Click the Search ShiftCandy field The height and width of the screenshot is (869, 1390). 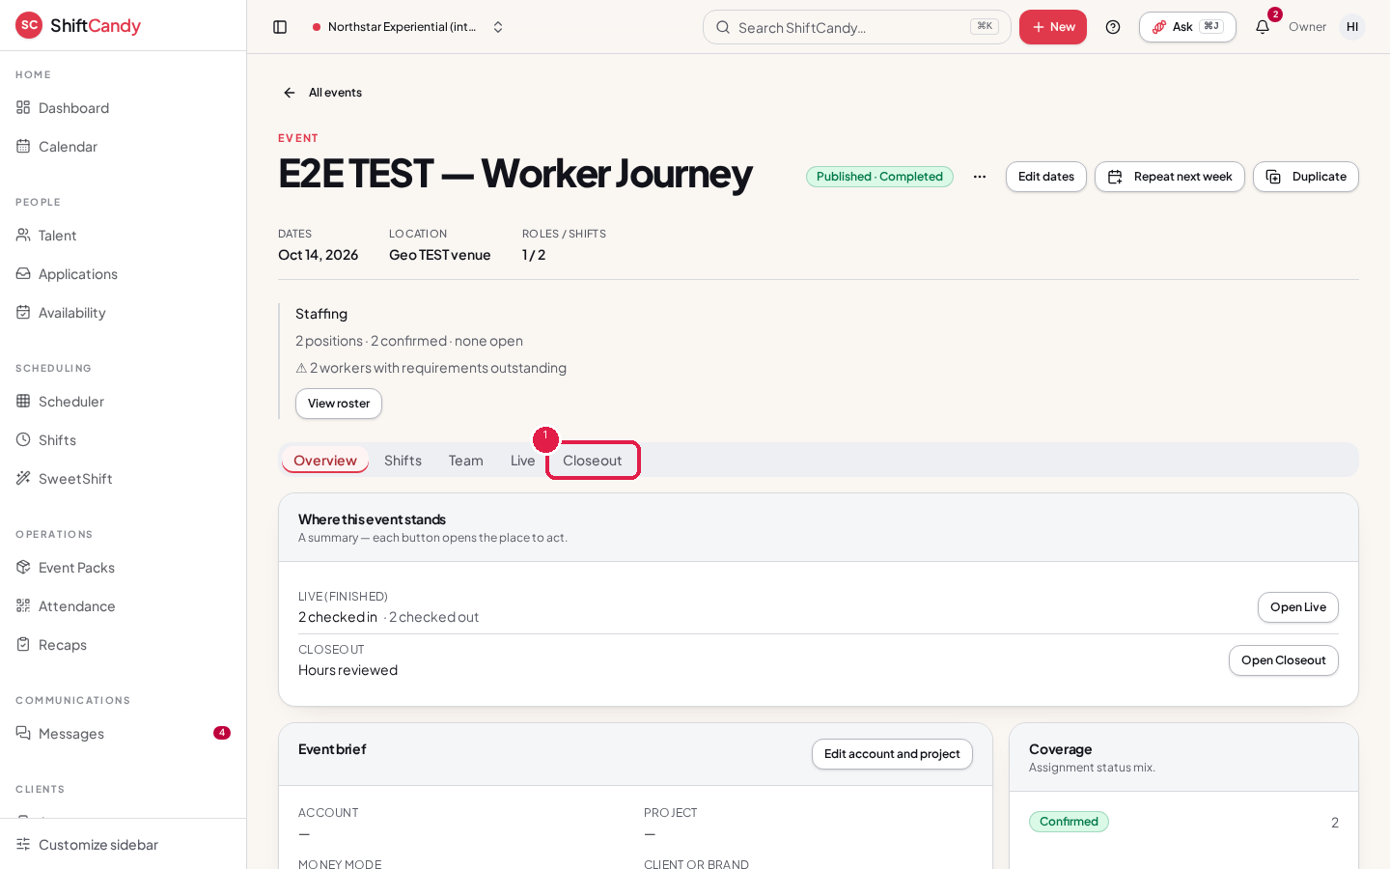pyautogui.click(x=857, y=27)
